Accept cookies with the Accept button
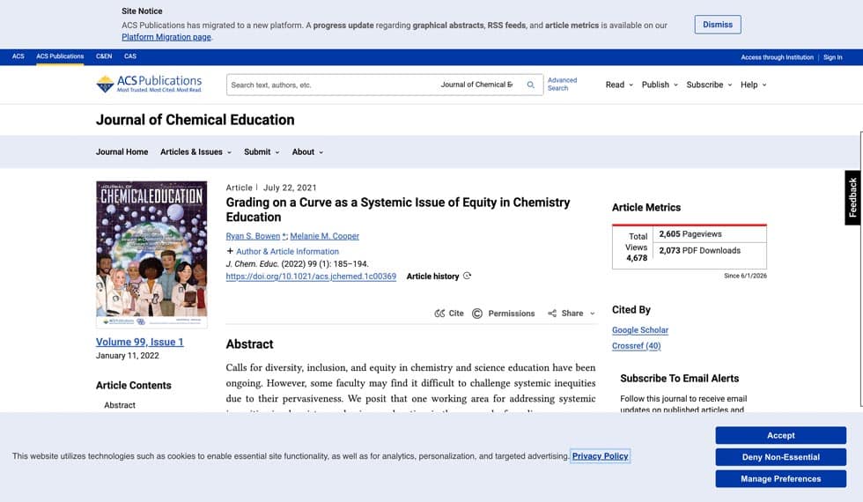This screenshot has height=502, width=863. [780, 435]
